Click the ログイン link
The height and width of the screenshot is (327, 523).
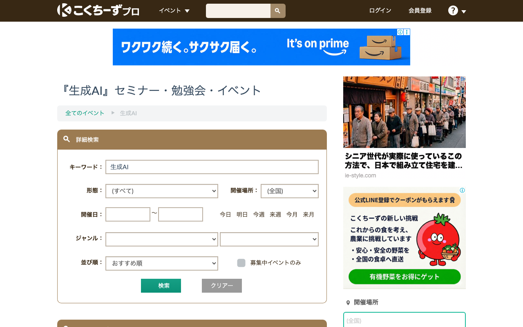tap(380, 11)
